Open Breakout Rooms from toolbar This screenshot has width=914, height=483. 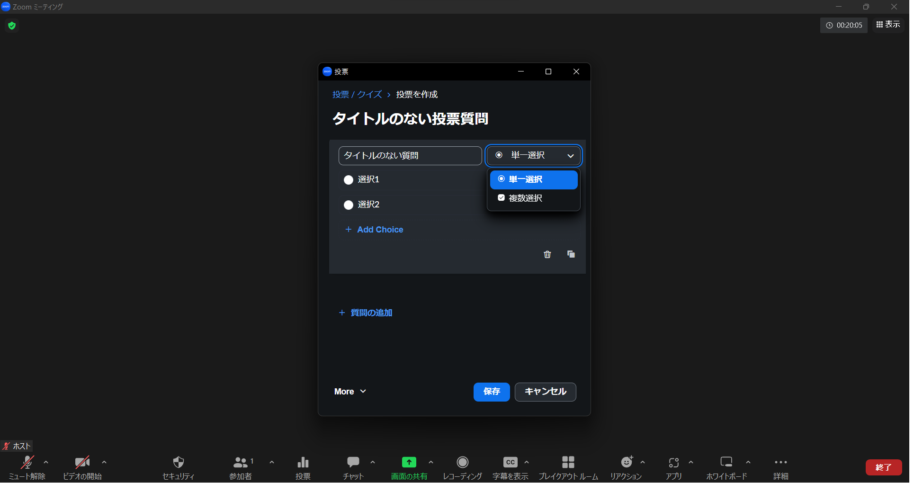point(568,463)
